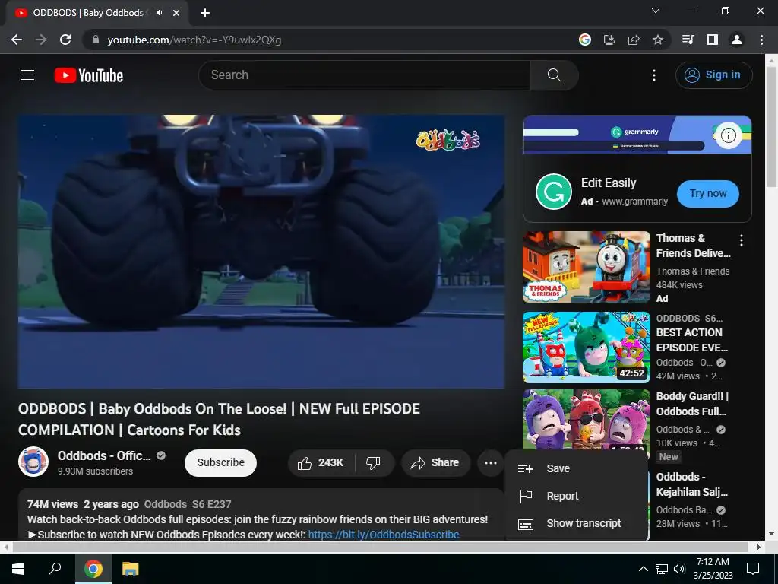Go back with browser back arrow
This screenshot has width=778, height=584.
17,40
